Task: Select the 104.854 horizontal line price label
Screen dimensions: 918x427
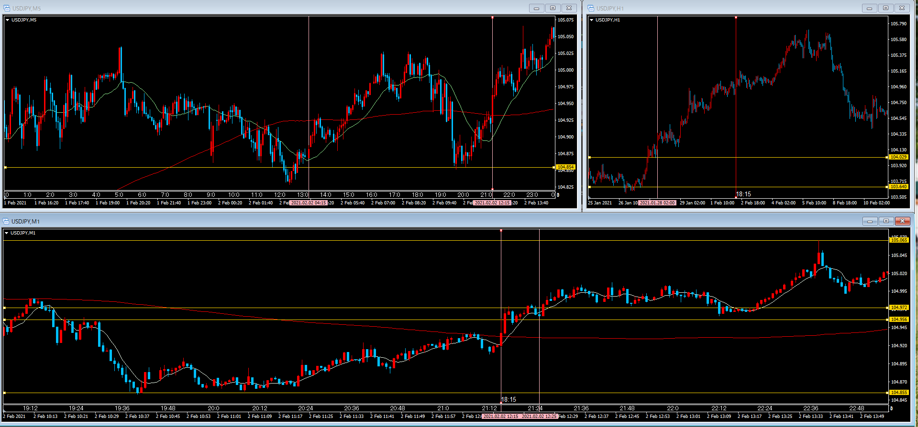Action: point(565,167)
